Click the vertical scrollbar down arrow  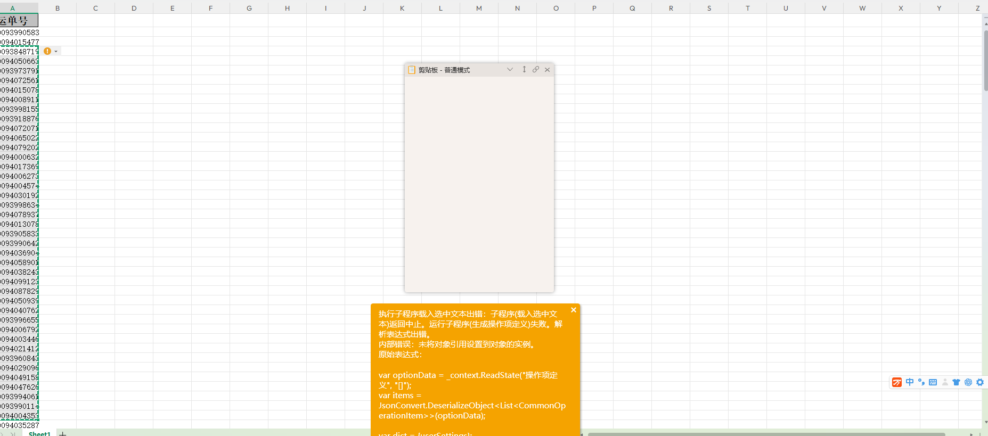985,422
